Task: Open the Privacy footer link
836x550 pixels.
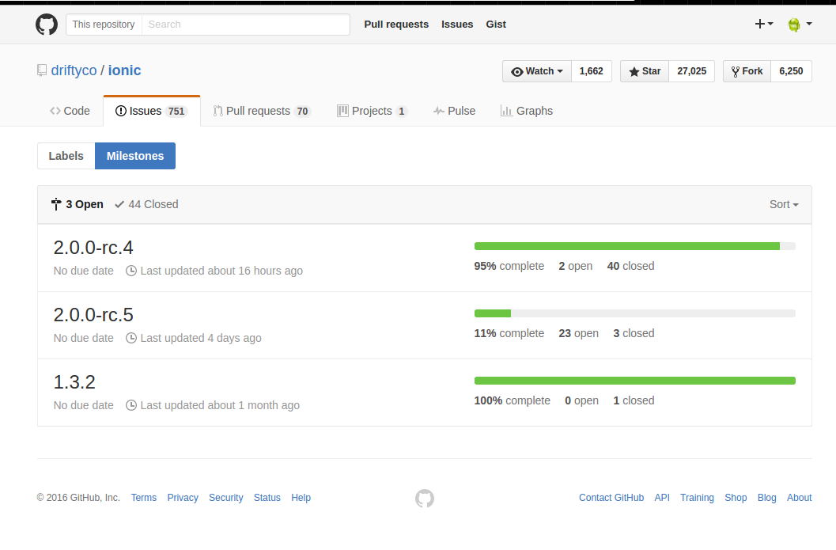Action: (183, 497)
